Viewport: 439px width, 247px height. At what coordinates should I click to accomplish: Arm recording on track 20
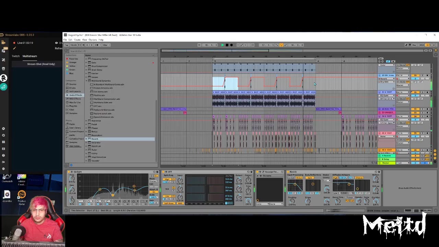[427, 75]
